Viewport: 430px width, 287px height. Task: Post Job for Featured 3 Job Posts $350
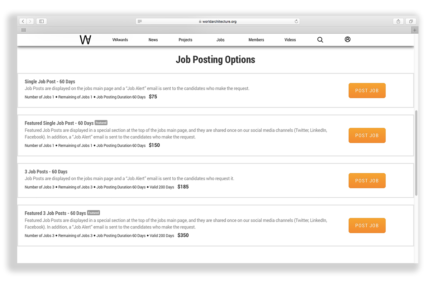(x=367, y=226)
